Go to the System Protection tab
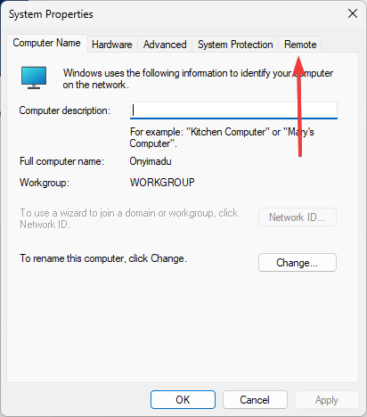This screenshot has height=417, width=367. click(x=235, y=45)
